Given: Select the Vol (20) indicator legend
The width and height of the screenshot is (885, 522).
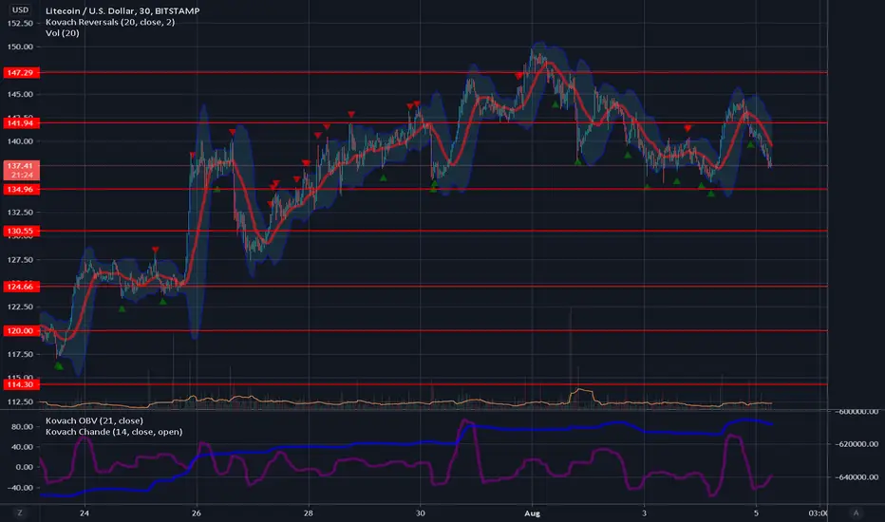Looking at the screenshot, I should [x=62, y=33].
